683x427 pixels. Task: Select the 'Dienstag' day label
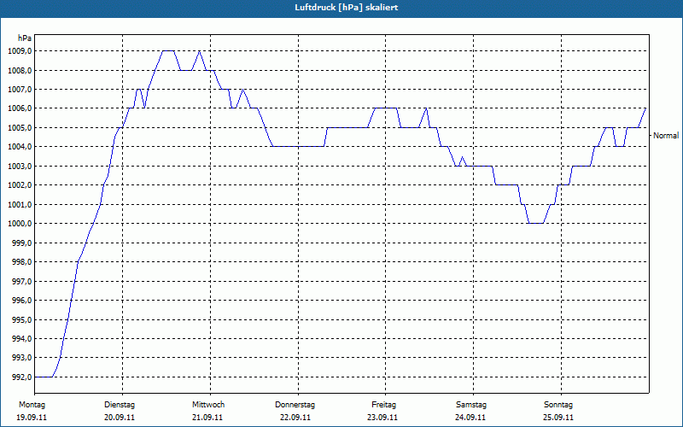(x=120, y=405)
